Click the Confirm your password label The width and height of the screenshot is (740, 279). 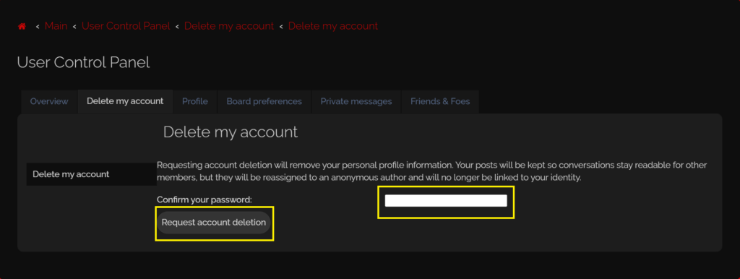pos(205,199)
